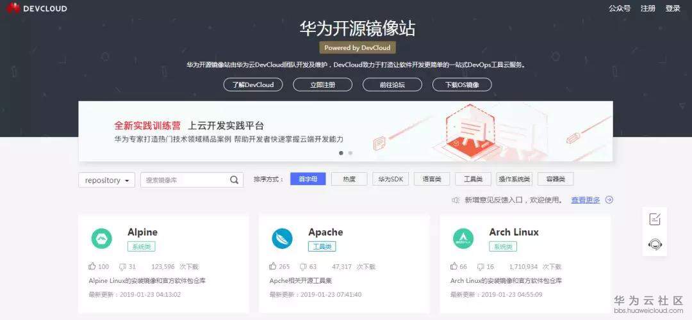Click the search magnifier icon
692x320 pixels.
[234, 180]
